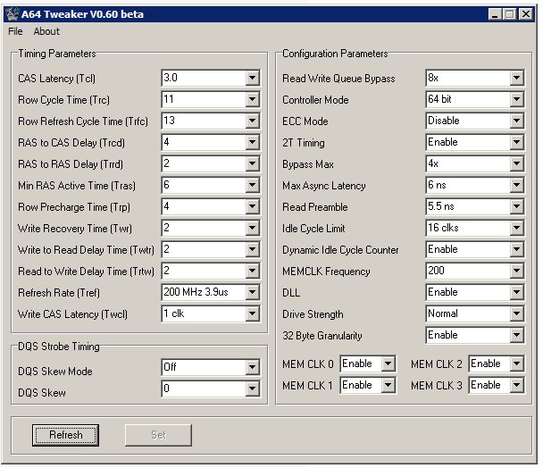Image resolution: width=543 pixels, height=468 pixels.
Task: Open the File menu
Action: click(15, 31)
